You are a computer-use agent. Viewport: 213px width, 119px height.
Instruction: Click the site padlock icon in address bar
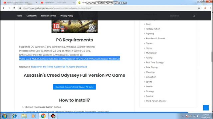pos(20,8)
